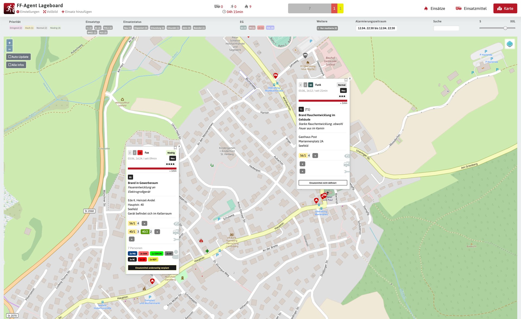
Task: Add unit next to 56/1 on Gewerberaum card
Action: [145, 223]
